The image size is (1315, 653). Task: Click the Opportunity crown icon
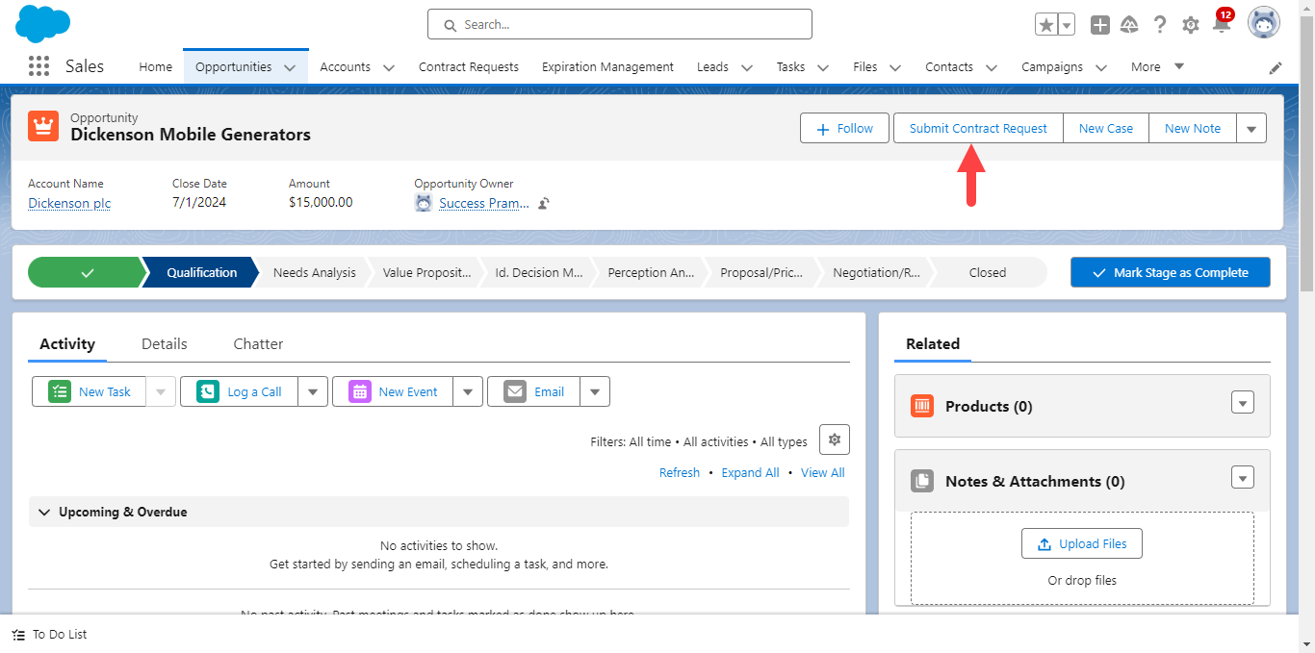(x=43, y=126)
